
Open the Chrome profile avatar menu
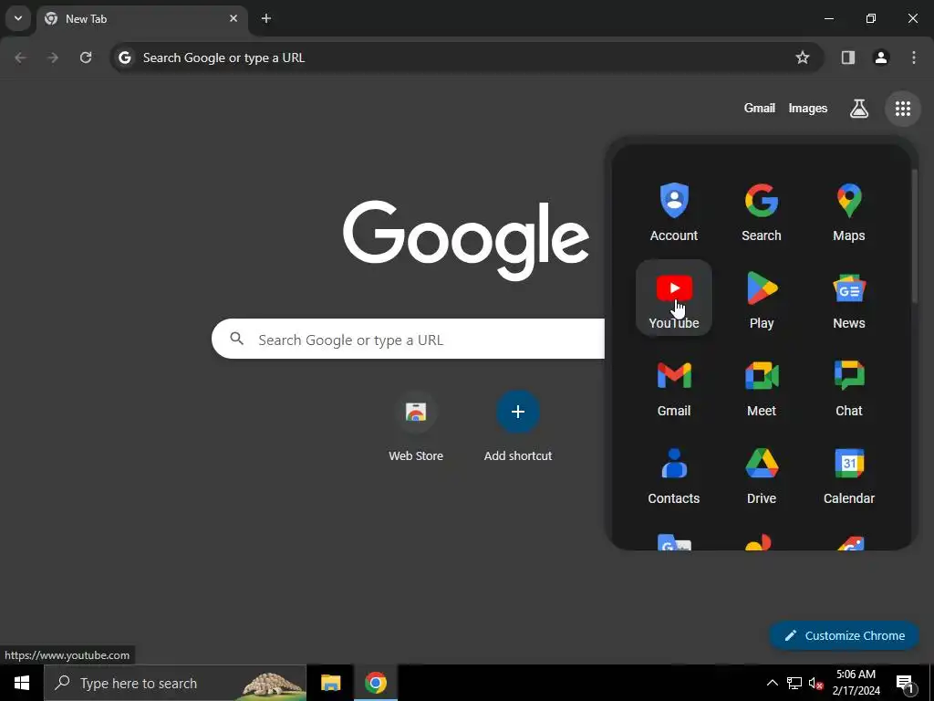pyautogui.click(x=880, y=58)
